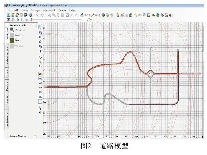Open the Experiment menu
The width and height of the screenshot is (207, 155).
point(49,10)
